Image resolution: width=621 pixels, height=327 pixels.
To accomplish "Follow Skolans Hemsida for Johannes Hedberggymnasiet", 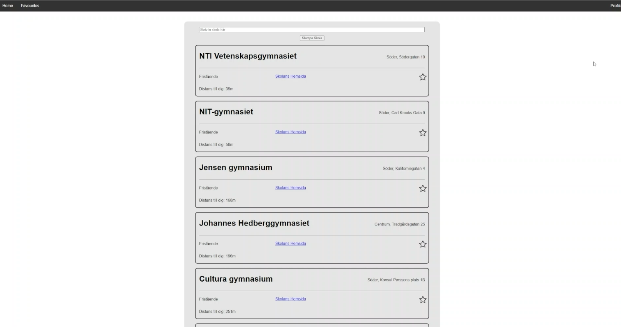I will click(x=291, y=244).
